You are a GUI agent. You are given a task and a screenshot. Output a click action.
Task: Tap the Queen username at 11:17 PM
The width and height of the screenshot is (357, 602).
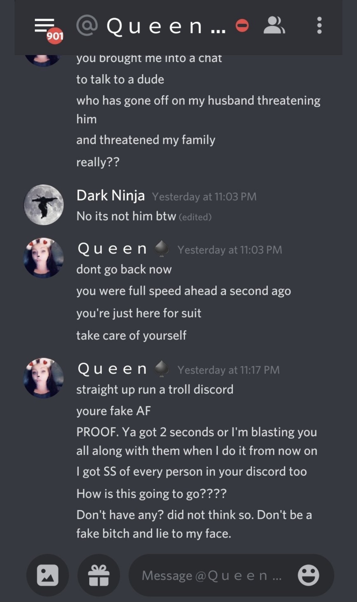pyautogui.click(x=112, y=369)
